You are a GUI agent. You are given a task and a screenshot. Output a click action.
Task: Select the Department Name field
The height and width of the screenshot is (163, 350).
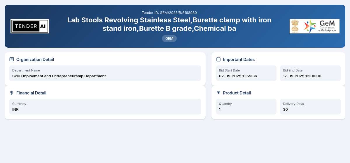pos(105,73)
